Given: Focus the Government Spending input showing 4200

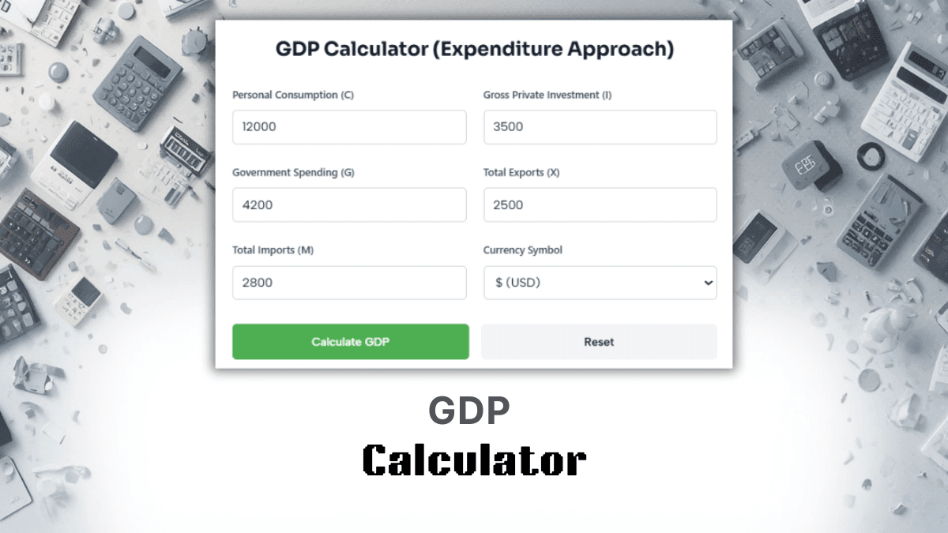Looking at the screenshot, I should tap(349, 205).
